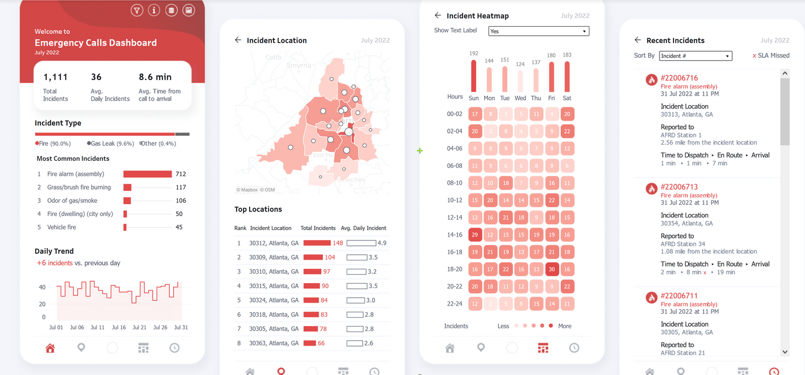Open the filter funnel icon in dashboard header
Image resolution: width=805 pixels, height=375 pixels.
pyautogui.click(x=136, y=10)
